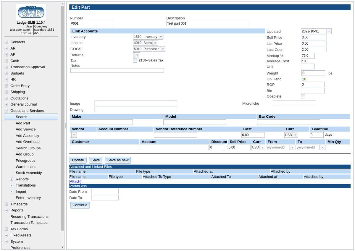Select Warehouses in sidebar menu

tap(26, 167)
